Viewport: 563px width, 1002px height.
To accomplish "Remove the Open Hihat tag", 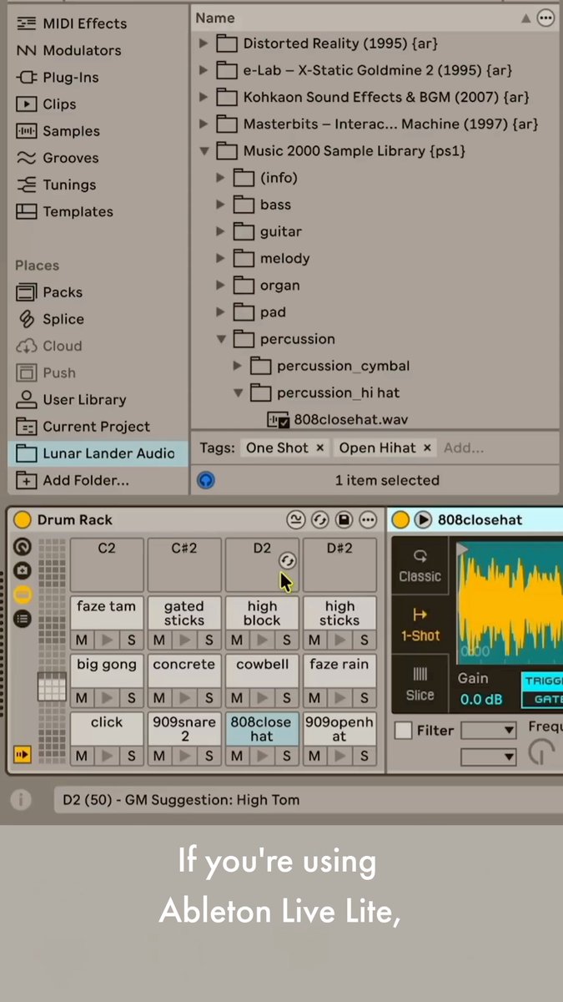I will (x=426, y=448).
